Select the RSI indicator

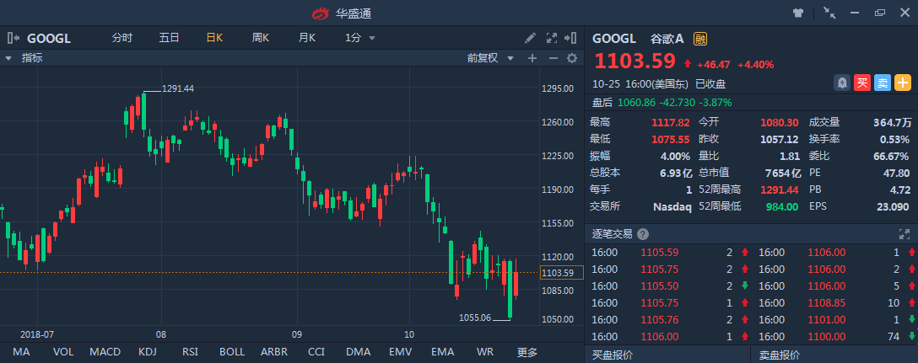(x=190, y=352)
